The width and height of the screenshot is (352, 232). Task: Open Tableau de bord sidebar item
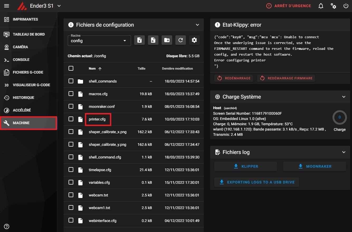(28, 34)
